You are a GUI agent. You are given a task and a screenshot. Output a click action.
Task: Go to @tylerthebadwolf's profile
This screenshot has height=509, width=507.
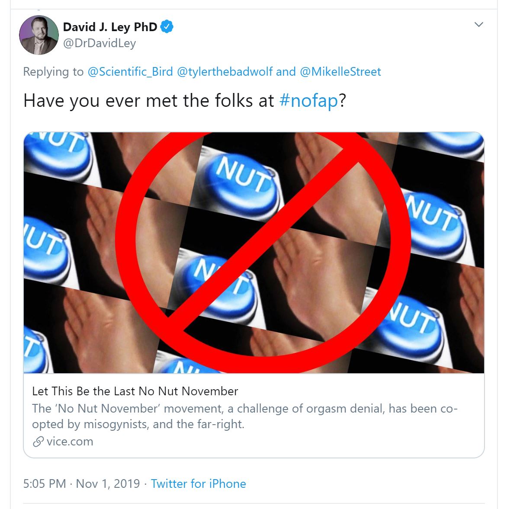click(225, 71)
